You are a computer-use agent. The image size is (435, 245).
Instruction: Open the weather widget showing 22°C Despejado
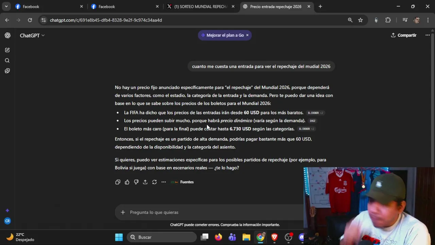[20, 237]
